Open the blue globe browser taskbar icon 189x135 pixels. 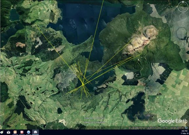click(x=29, y=132)
